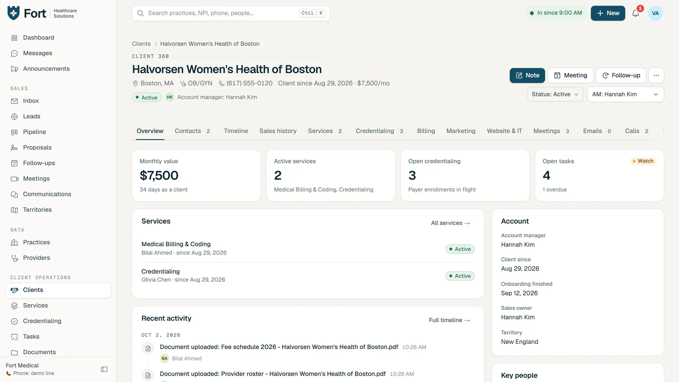Schedule a Meeting
This screenshot has height=382, width=679.
pyautogui.click(x=570, y=76)
